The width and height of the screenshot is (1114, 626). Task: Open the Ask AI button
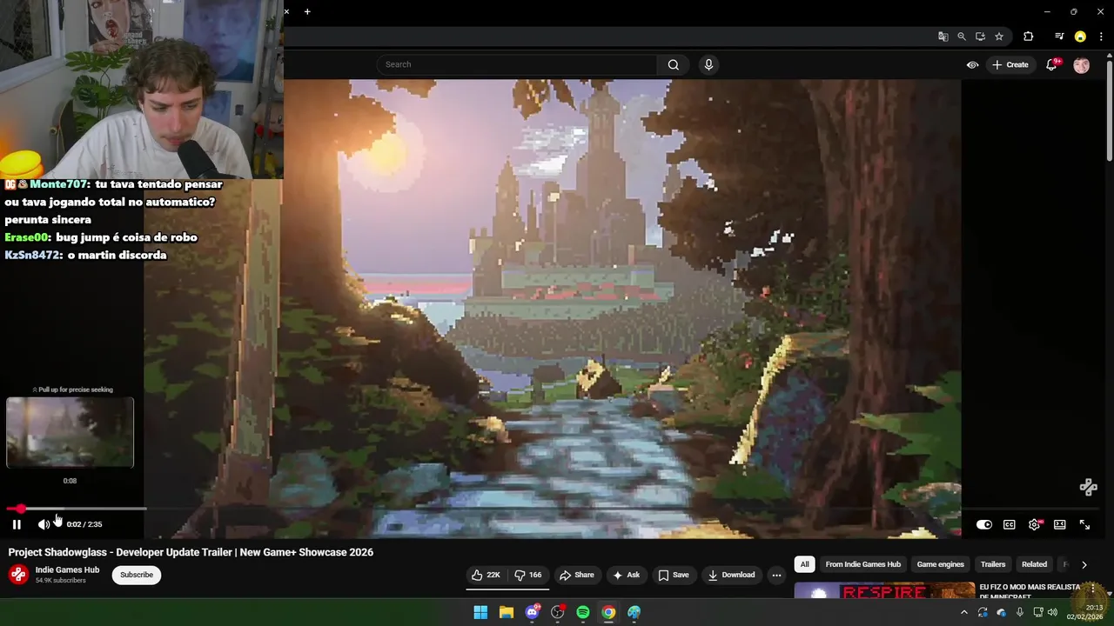pos(627,575)
